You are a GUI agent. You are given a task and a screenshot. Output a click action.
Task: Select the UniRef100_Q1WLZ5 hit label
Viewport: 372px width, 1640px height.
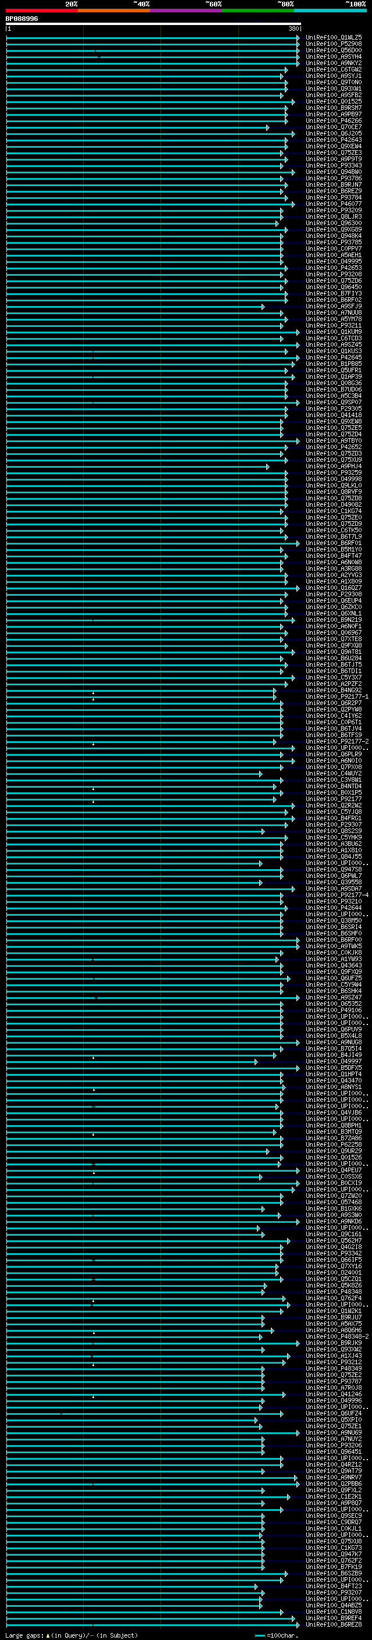pos(334,38)
